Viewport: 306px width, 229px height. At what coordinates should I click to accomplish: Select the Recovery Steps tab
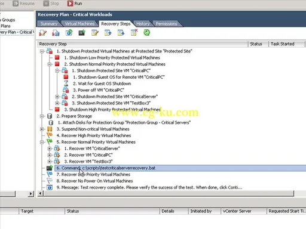coord(116,24)
